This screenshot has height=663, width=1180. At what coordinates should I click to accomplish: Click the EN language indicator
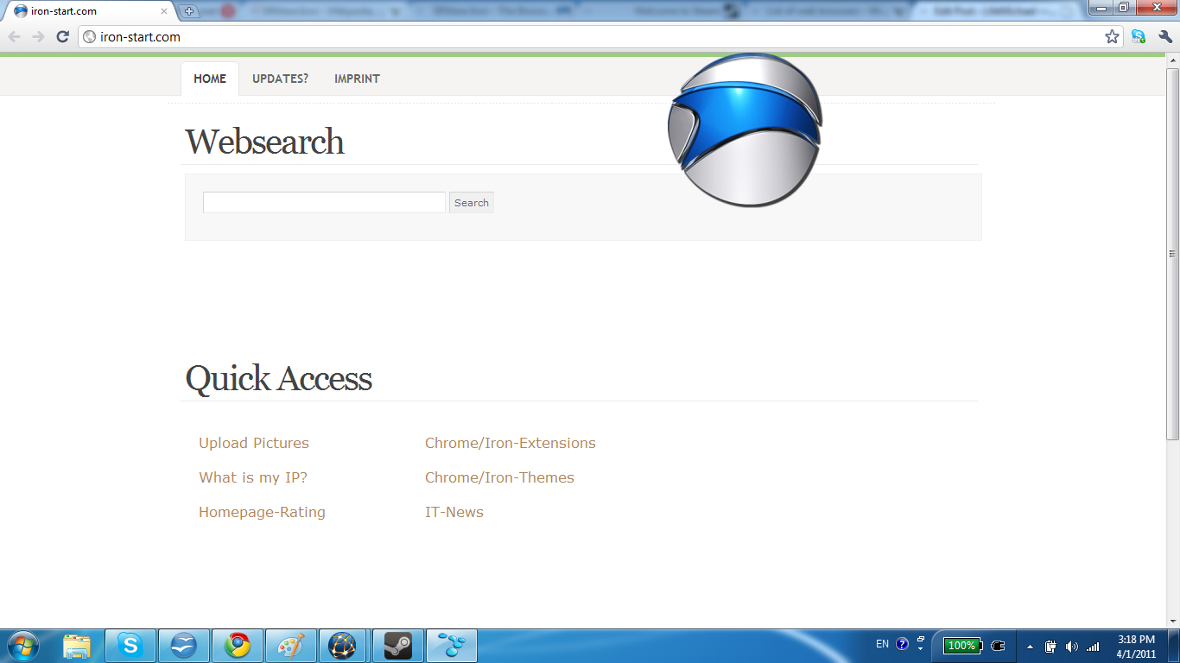882,644
